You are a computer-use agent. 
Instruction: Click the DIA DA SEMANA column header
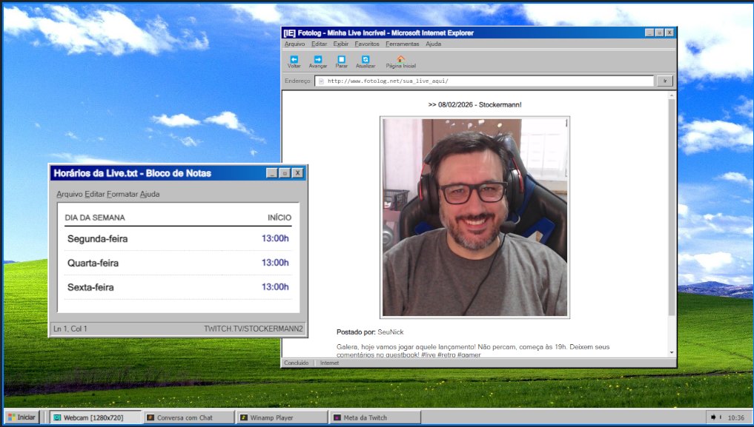(95, 218)
